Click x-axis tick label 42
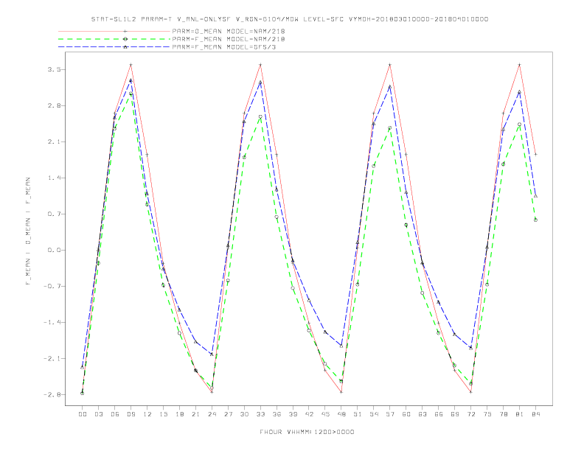 click(309, 414)
